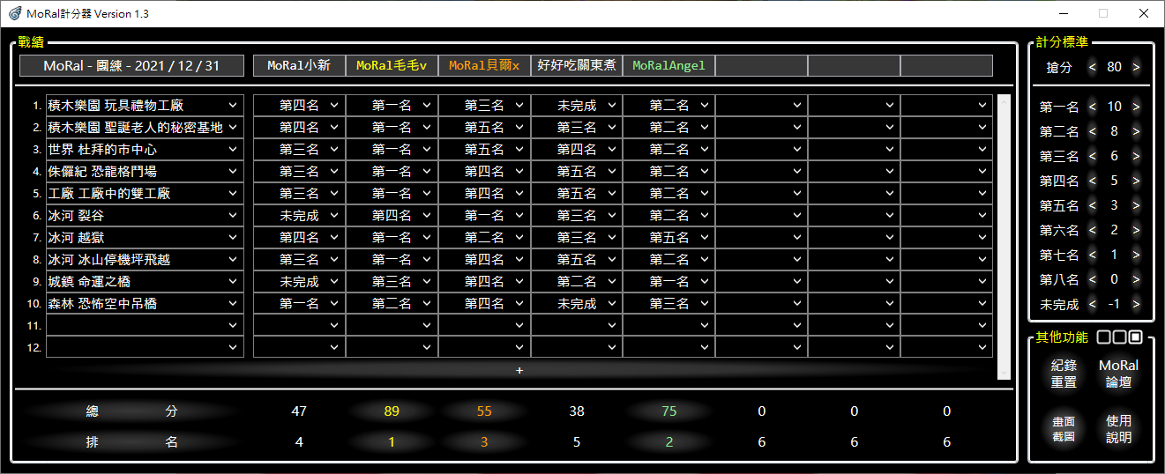
Task: Click total score 75 for MoRalAngel
Action: click(669, 411)
